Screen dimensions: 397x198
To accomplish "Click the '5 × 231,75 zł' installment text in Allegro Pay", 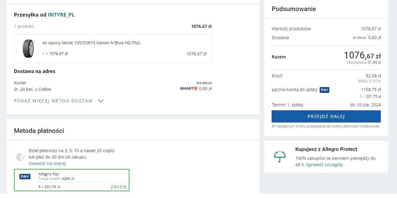I will tap(49, 186).
